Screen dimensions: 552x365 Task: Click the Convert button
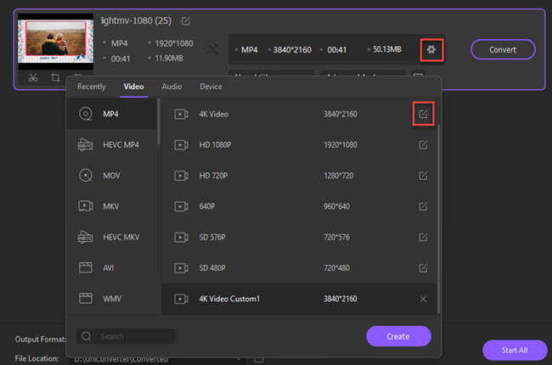tap(503, 49)
